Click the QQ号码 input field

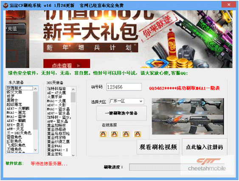124,87
